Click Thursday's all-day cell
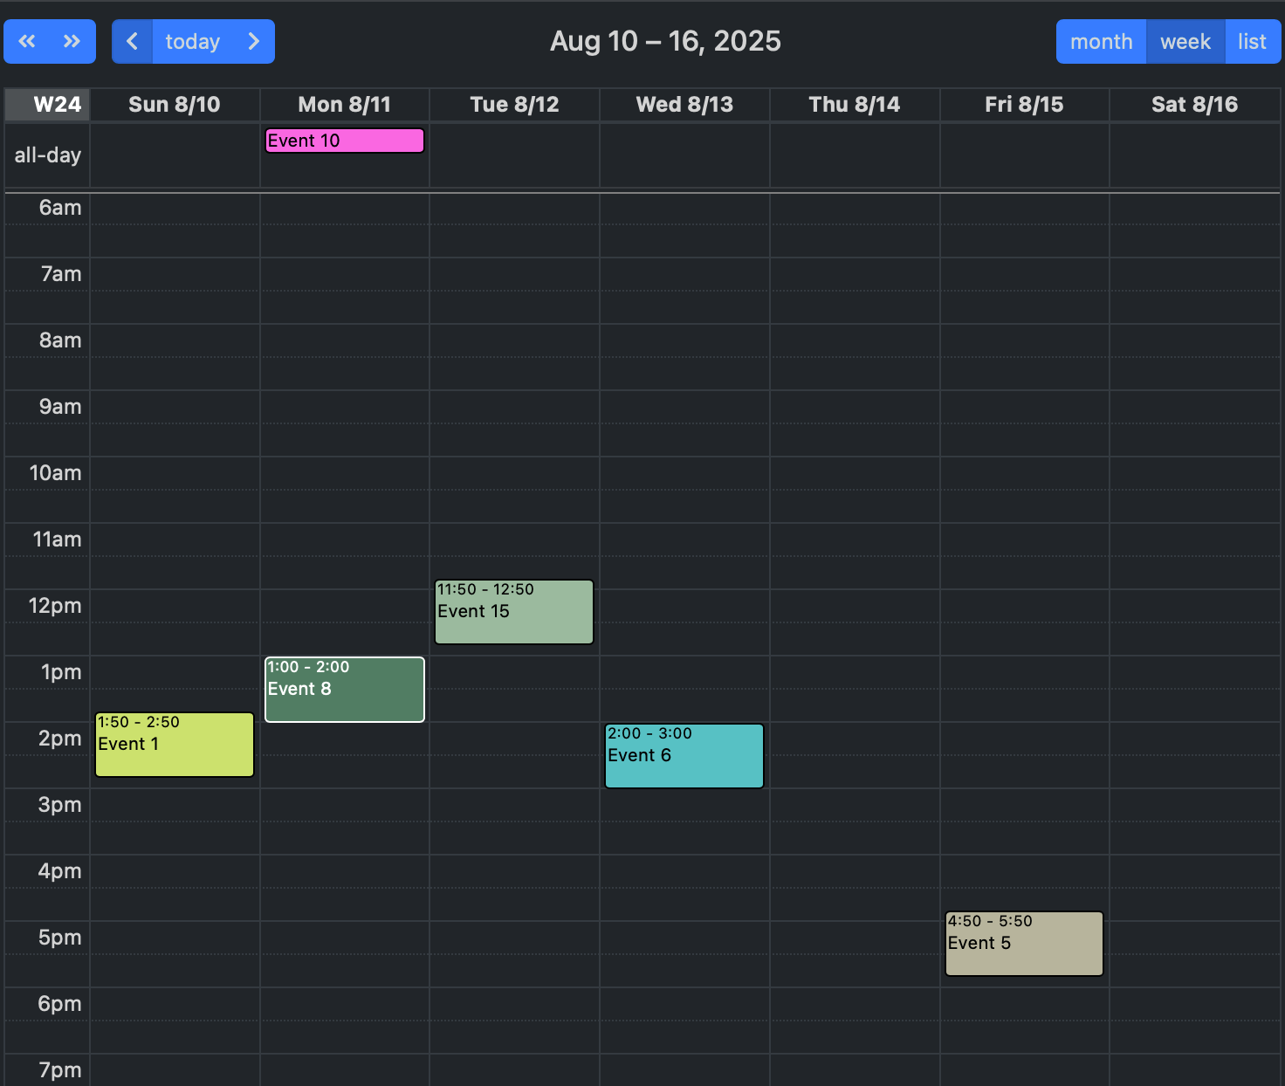Screen dimensions: 1285x1086 pyautogui.click(x=854, y=155)
